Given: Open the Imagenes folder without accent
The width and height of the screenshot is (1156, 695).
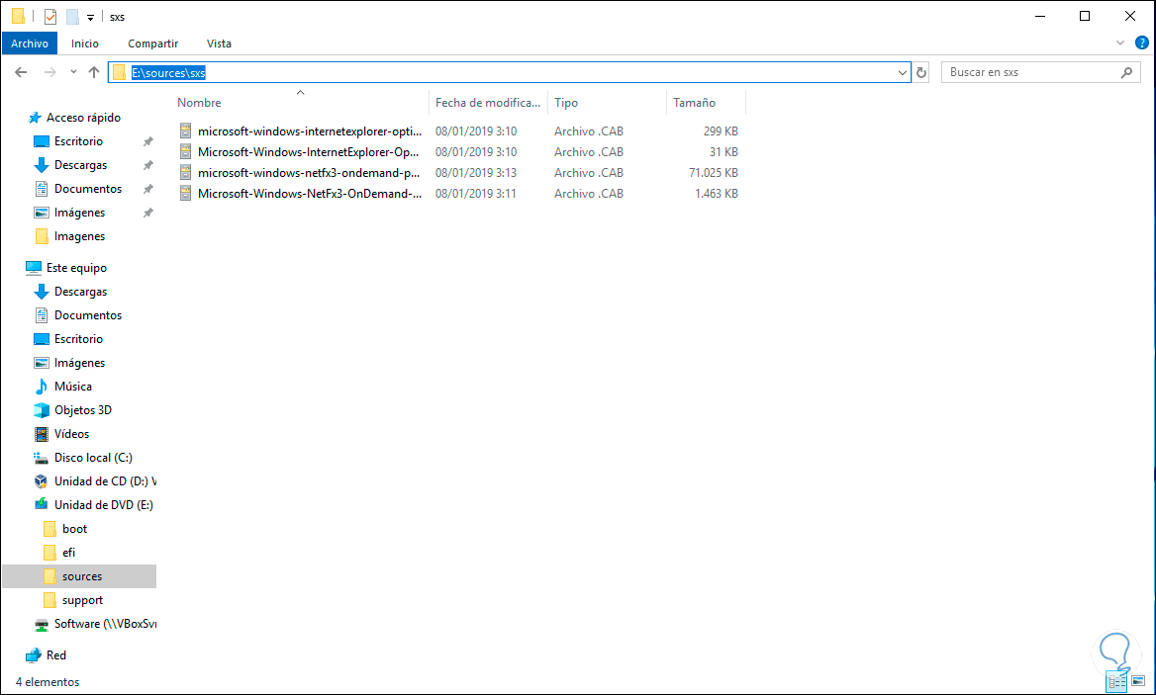Looking at the screenshot, I should (x=79, y=236).
